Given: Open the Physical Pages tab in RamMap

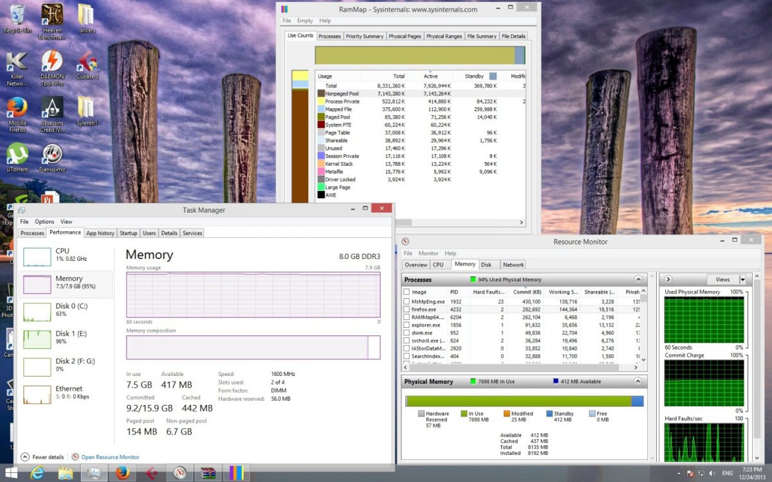Looking at the screenshot, I should click(405, 36).
